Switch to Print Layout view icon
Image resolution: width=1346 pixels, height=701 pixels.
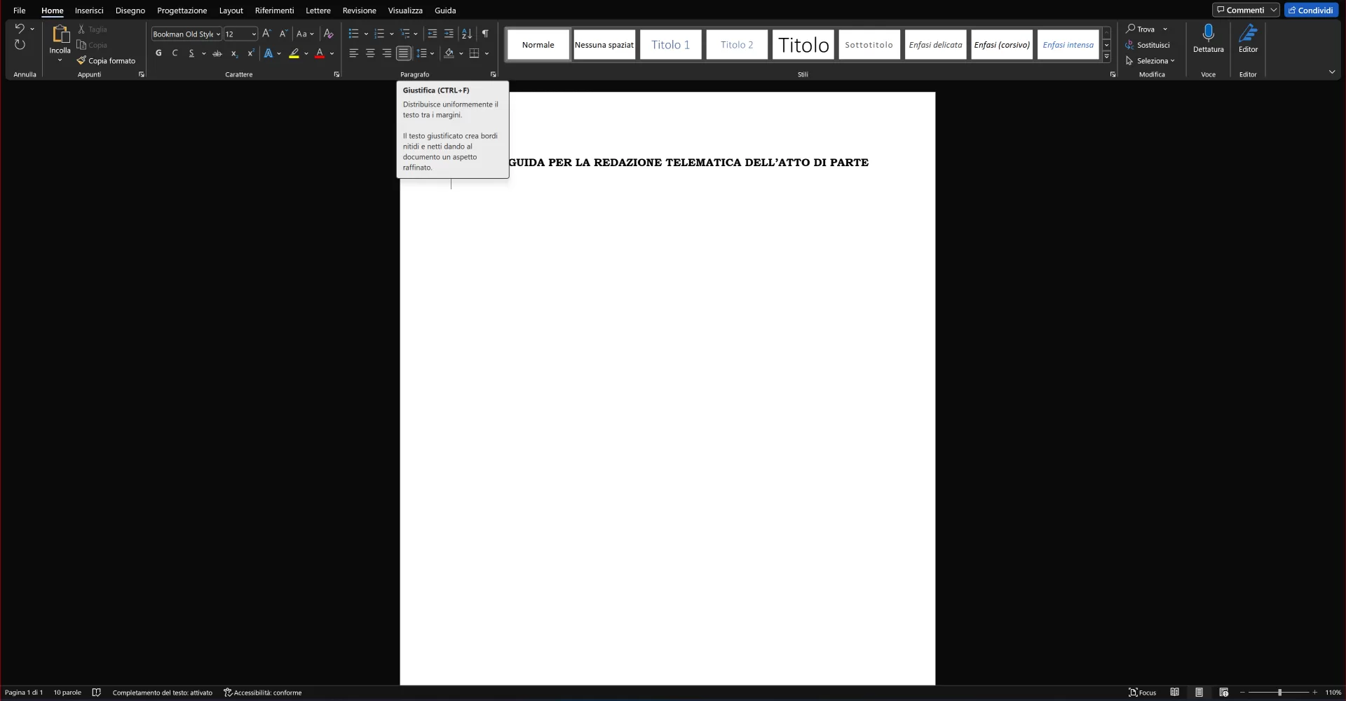click(1199, 693)
